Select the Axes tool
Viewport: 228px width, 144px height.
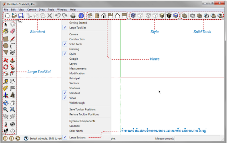pyautogui.click(x=6, y=95)
